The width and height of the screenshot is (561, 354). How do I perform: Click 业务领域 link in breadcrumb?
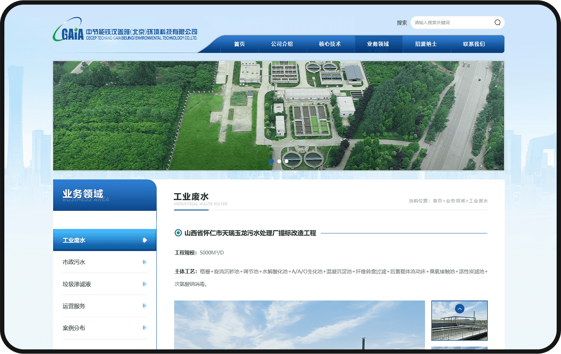pos(455,201)
